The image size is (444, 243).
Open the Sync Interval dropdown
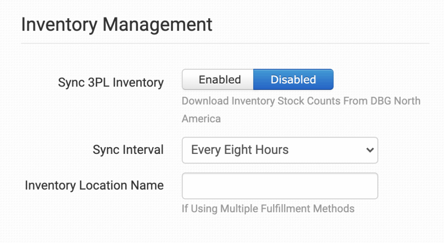point(280,150)
